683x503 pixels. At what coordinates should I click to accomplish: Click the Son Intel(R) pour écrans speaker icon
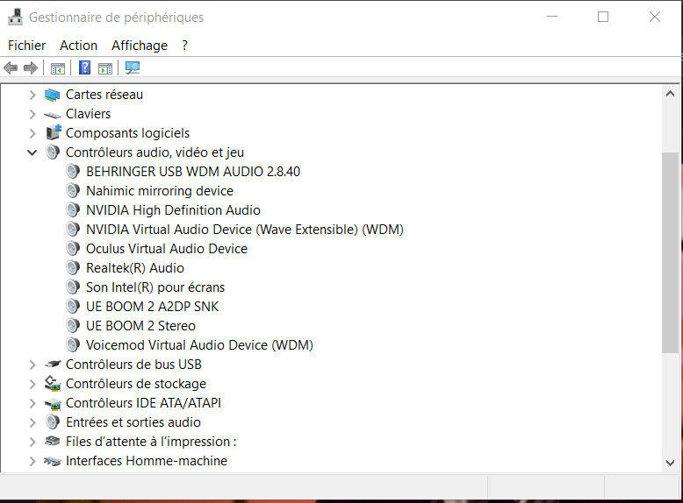coord(73,287)
